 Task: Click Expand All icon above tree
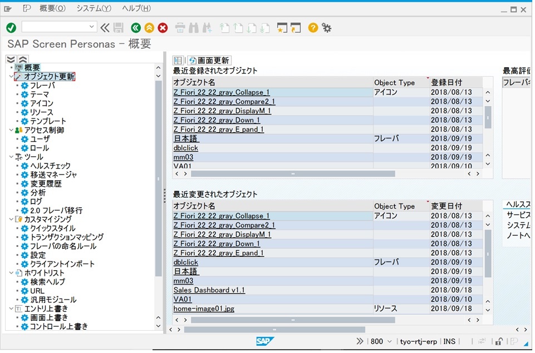click(x=11, y=59)
